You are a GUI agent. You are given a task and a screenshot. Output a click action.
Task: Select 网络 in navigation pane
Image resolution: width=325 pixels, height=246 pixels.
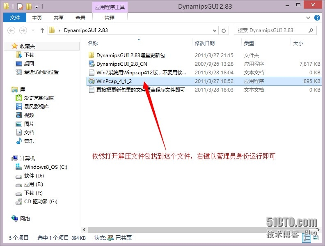(25, 218)
